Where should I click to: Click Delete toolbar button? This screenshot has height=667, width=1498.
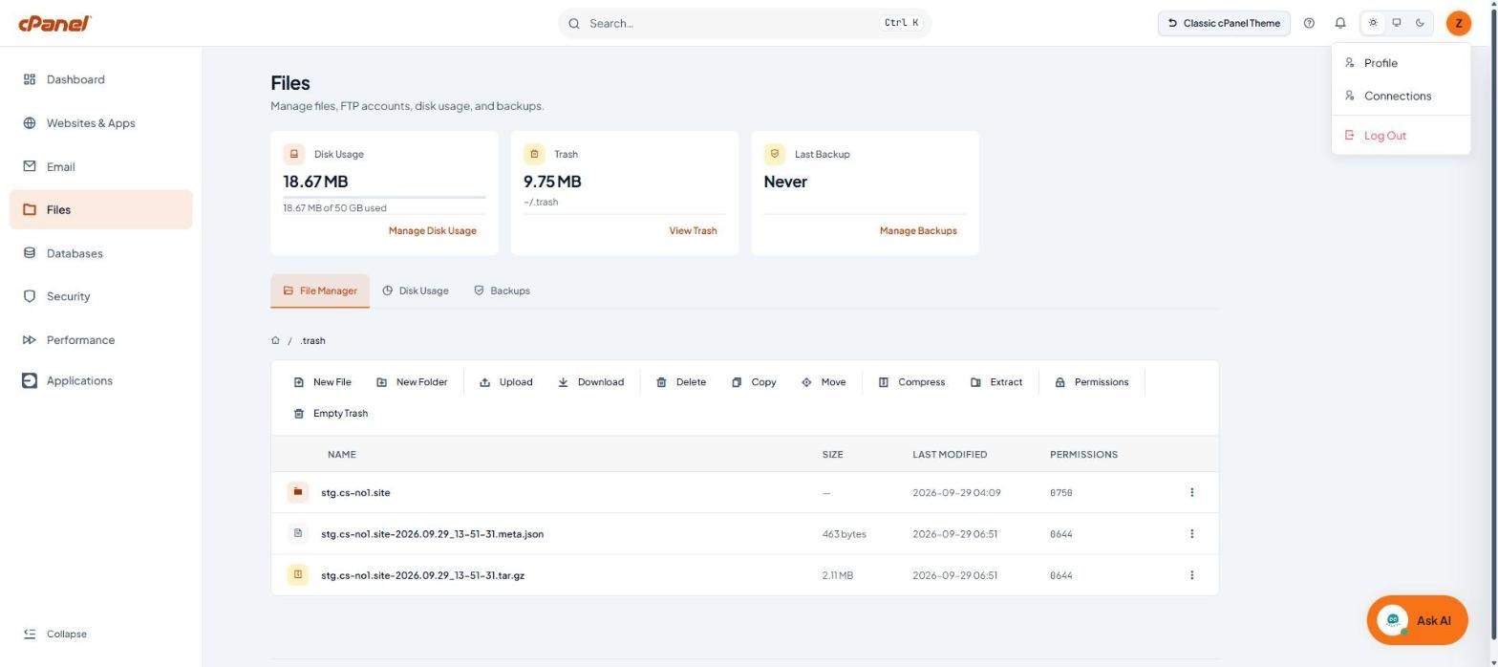681,382
